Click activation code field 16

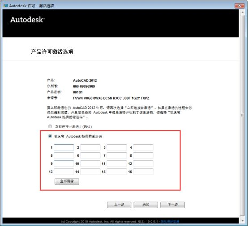pos(143,172)
